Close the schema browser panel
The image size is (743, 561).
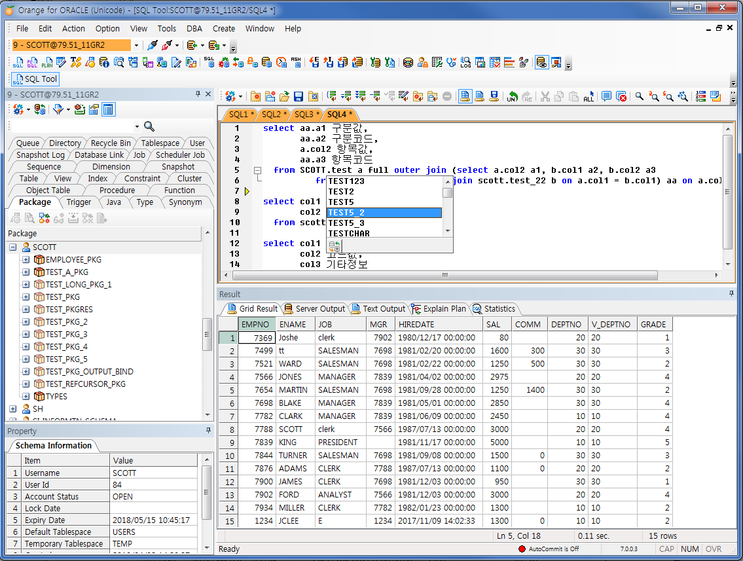(x=208, y=94)
